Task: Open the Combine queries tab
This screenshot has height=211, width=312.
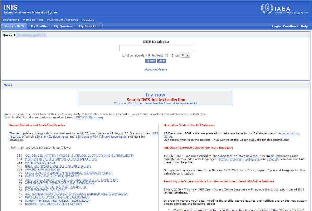Action: [x=32, y=35]
